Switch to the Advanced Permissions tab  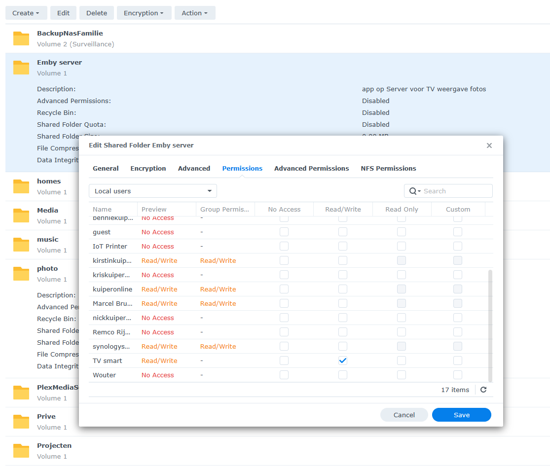[311, 168]
